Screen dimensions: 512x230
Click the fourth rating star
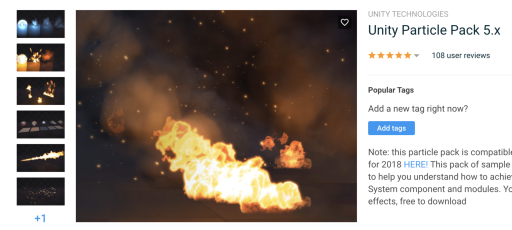tap(398, 55)
